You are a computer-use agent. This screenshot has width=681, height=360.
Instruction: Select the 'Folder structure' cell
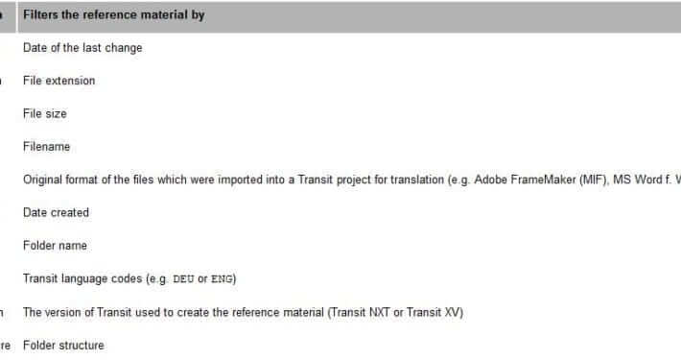point(63,346)
